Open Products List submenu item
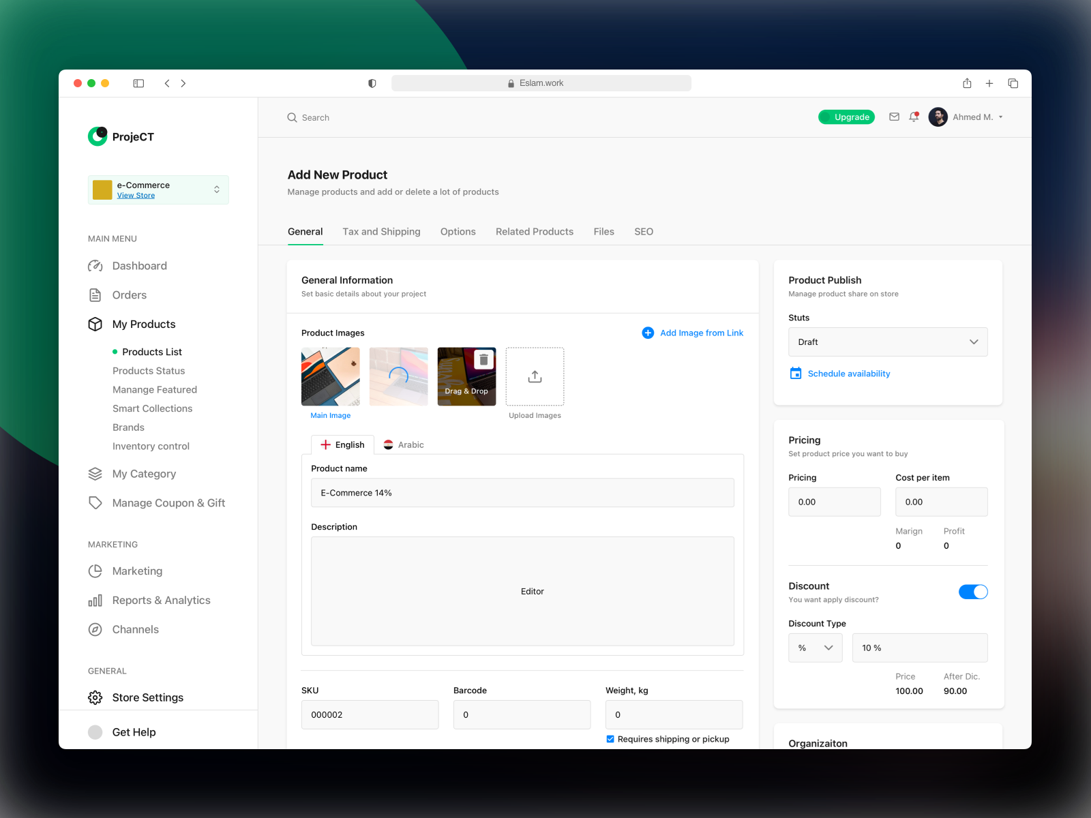1091x818 pixels. (x=152, y=352)
